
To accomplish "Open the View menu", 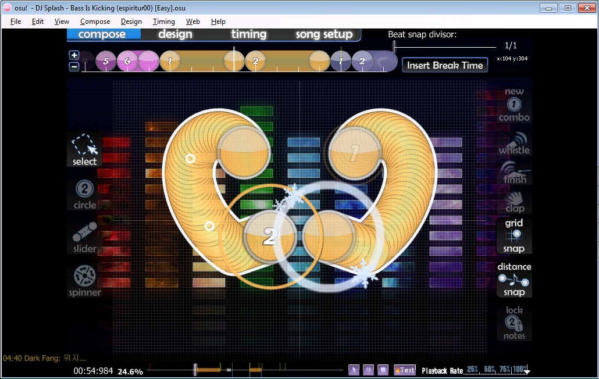I will coord(62,22).
